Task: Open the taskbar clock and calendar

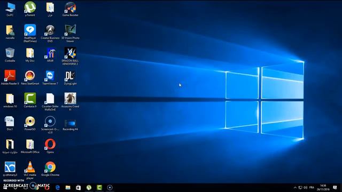Action: click(323, 187)
